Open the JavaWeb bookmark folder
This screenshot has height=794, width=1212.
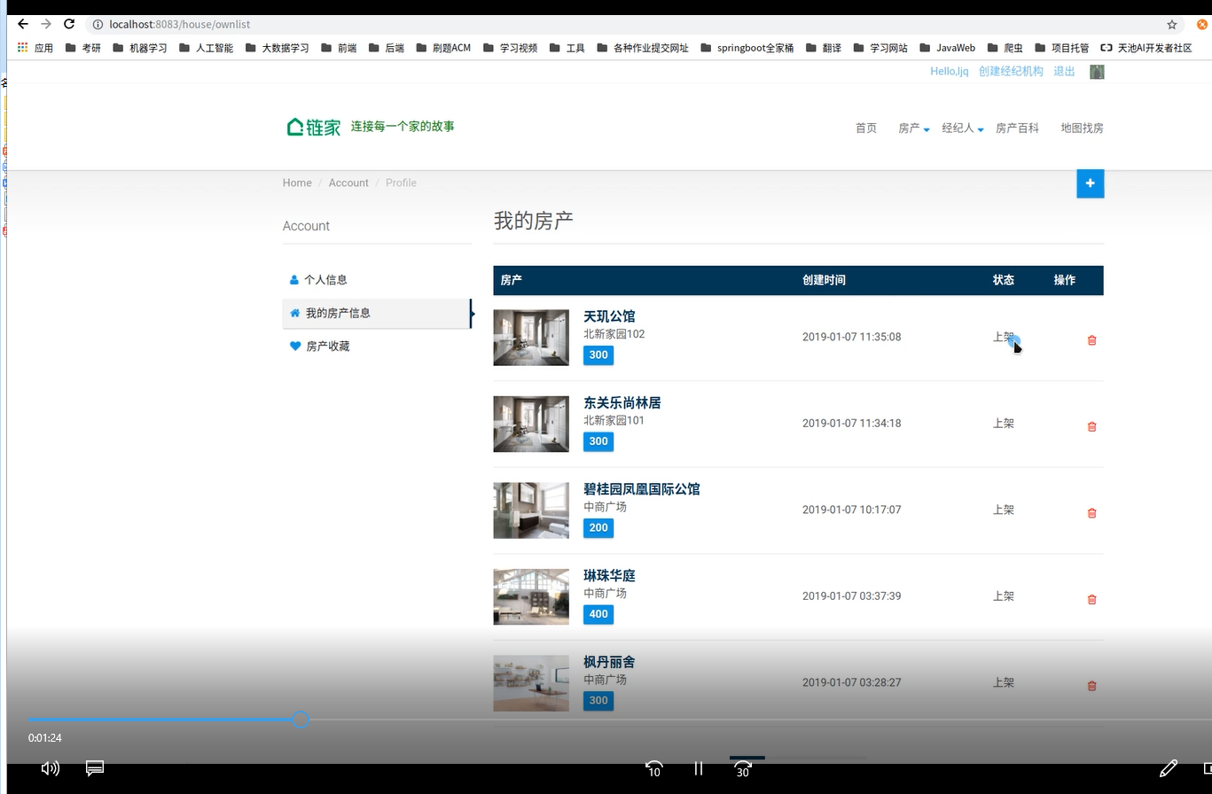[x=948, y=48]
